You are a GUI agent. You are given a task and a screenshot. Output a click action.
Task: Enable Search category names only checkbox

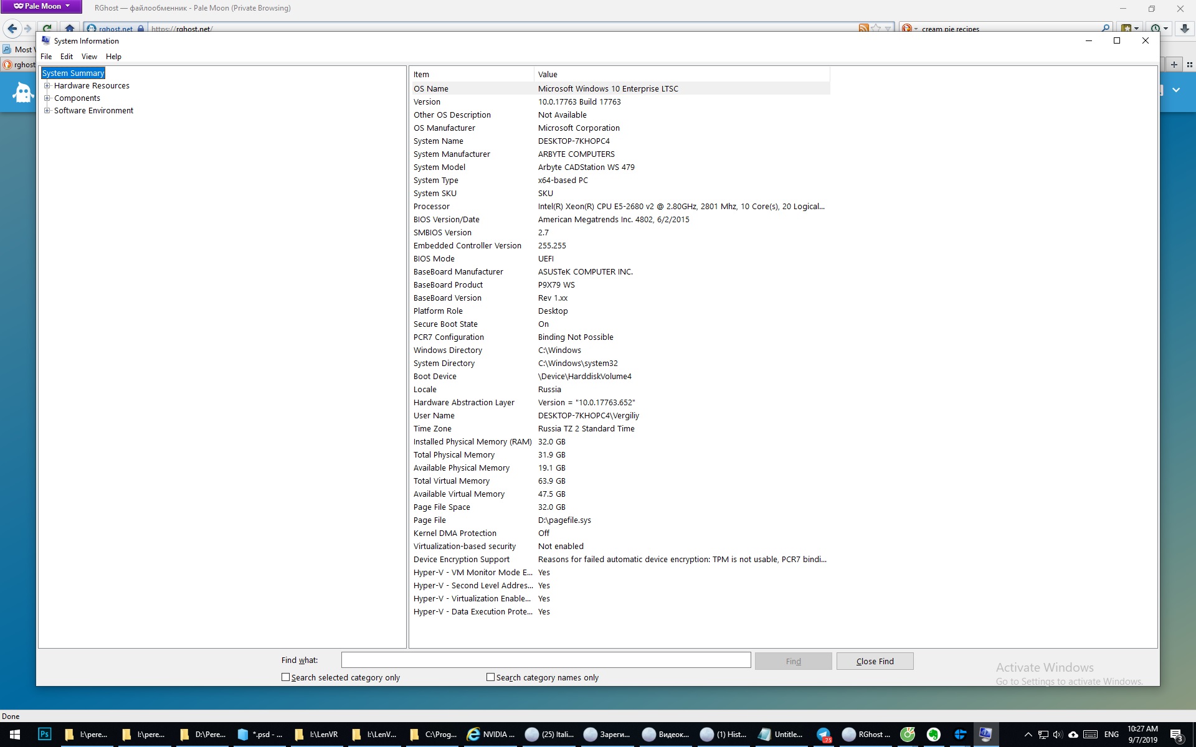click(490, 677)
